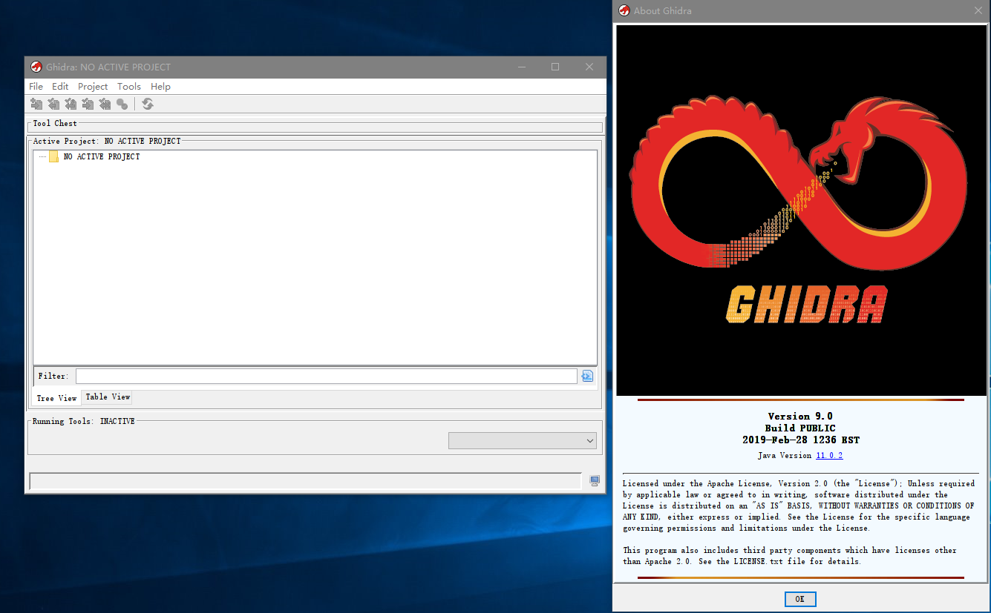The height and width of the screenshot is (613, 991).
Task: Click the Apache License paragraph text
Action: click(799, 506)
